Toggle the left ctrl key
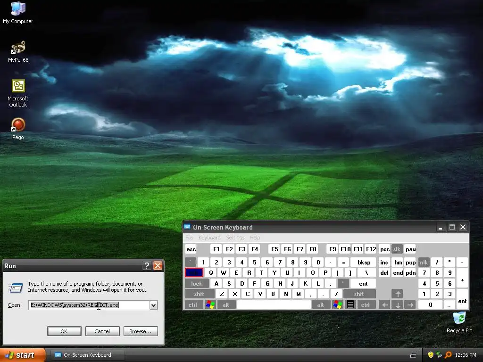483x362 pixels. pyautogui.click(x=193, y=305)
